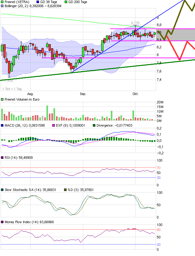Click the 'GD 38 Tage' label
The height and width of the screenshot is (256, 195).
click(49, 2)
